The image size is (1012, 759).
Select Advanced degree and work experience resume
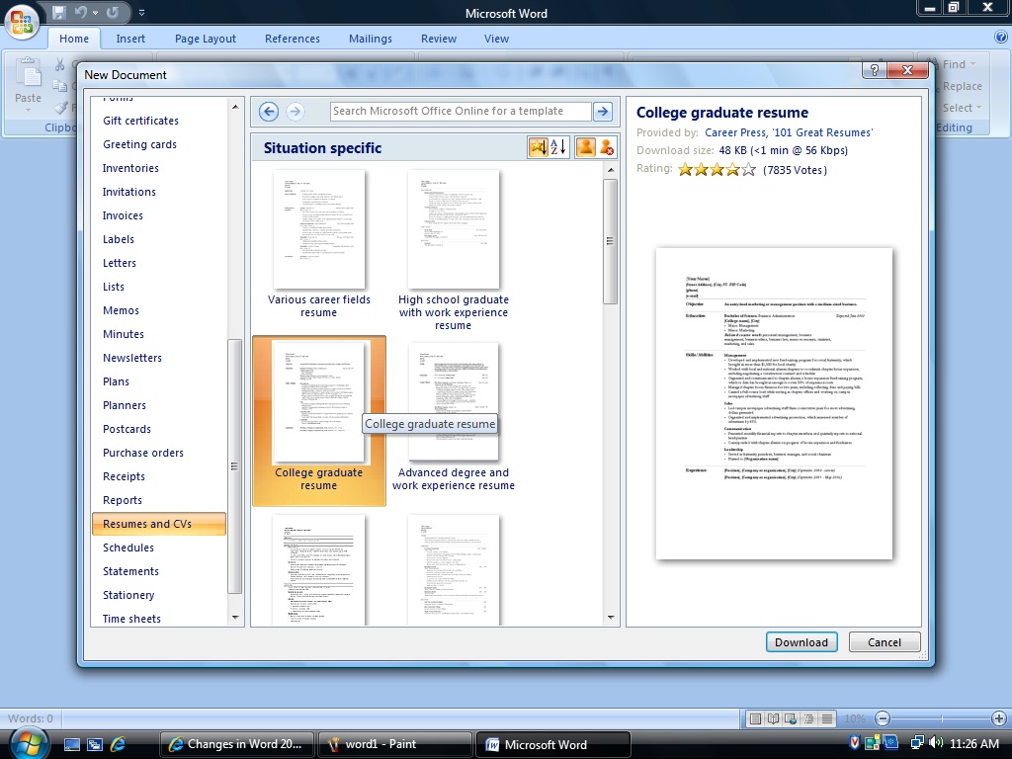click(x=453, y=417)
